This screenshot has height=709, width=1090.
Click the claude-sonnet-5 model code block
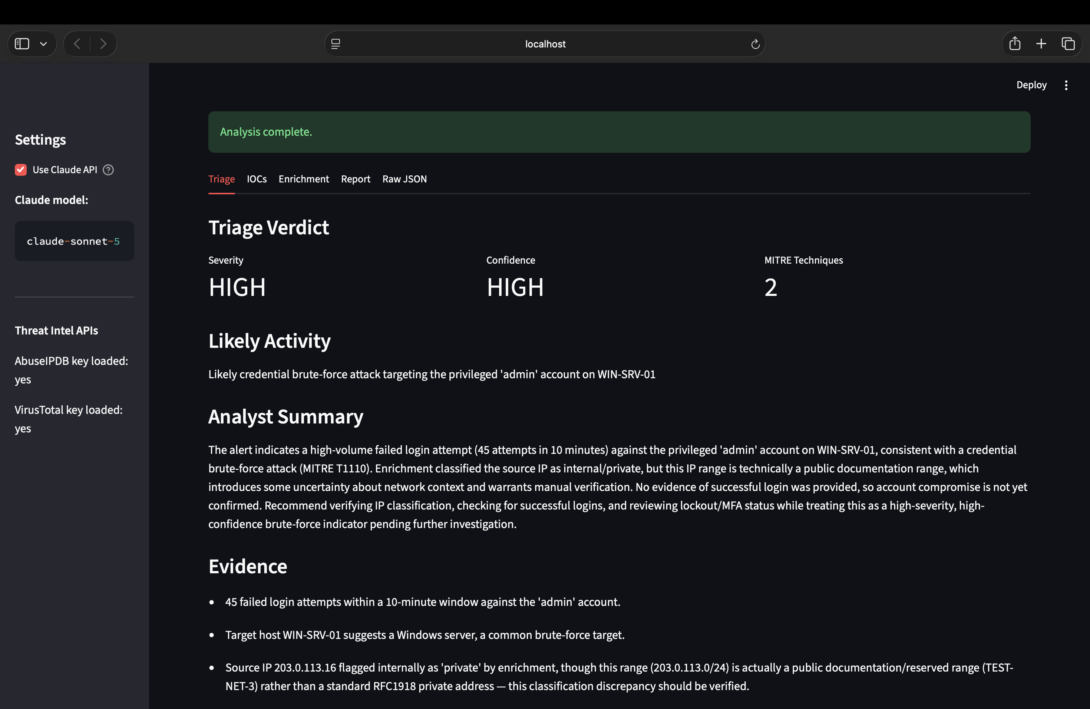74,241
